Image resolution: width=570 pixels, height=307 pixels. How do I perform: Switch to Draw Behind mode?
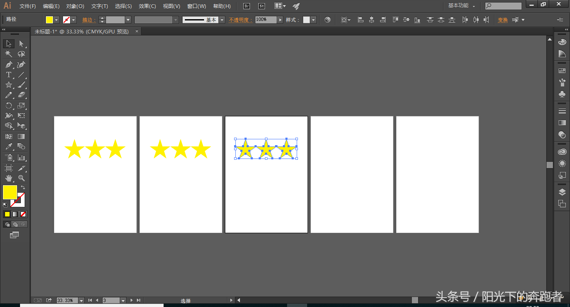pyautogui.click(x=15, y=224)
